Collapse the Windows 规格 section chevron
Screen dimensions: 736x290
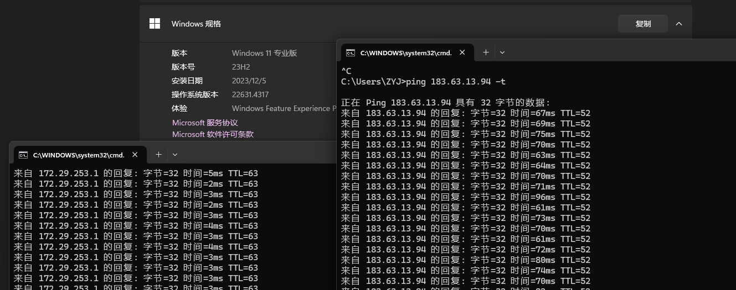coord(679,24)
